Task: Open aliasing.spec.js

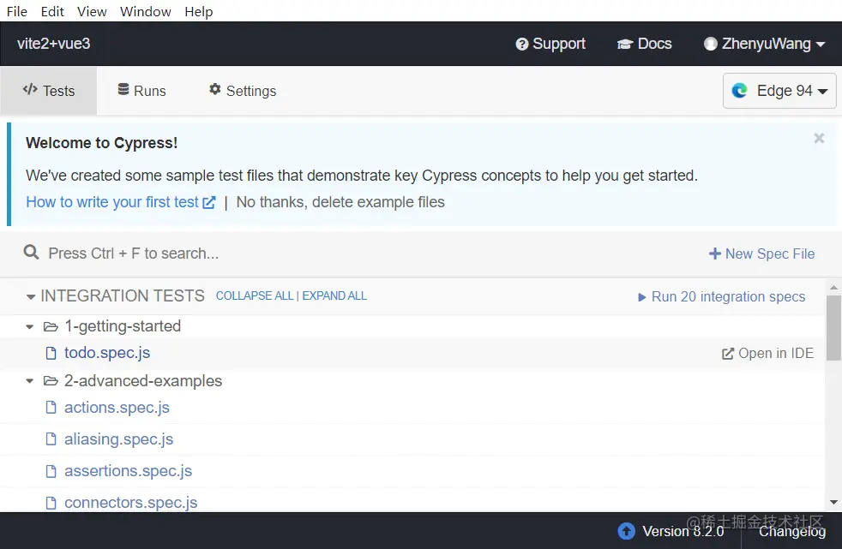Action: click(118, 439)
